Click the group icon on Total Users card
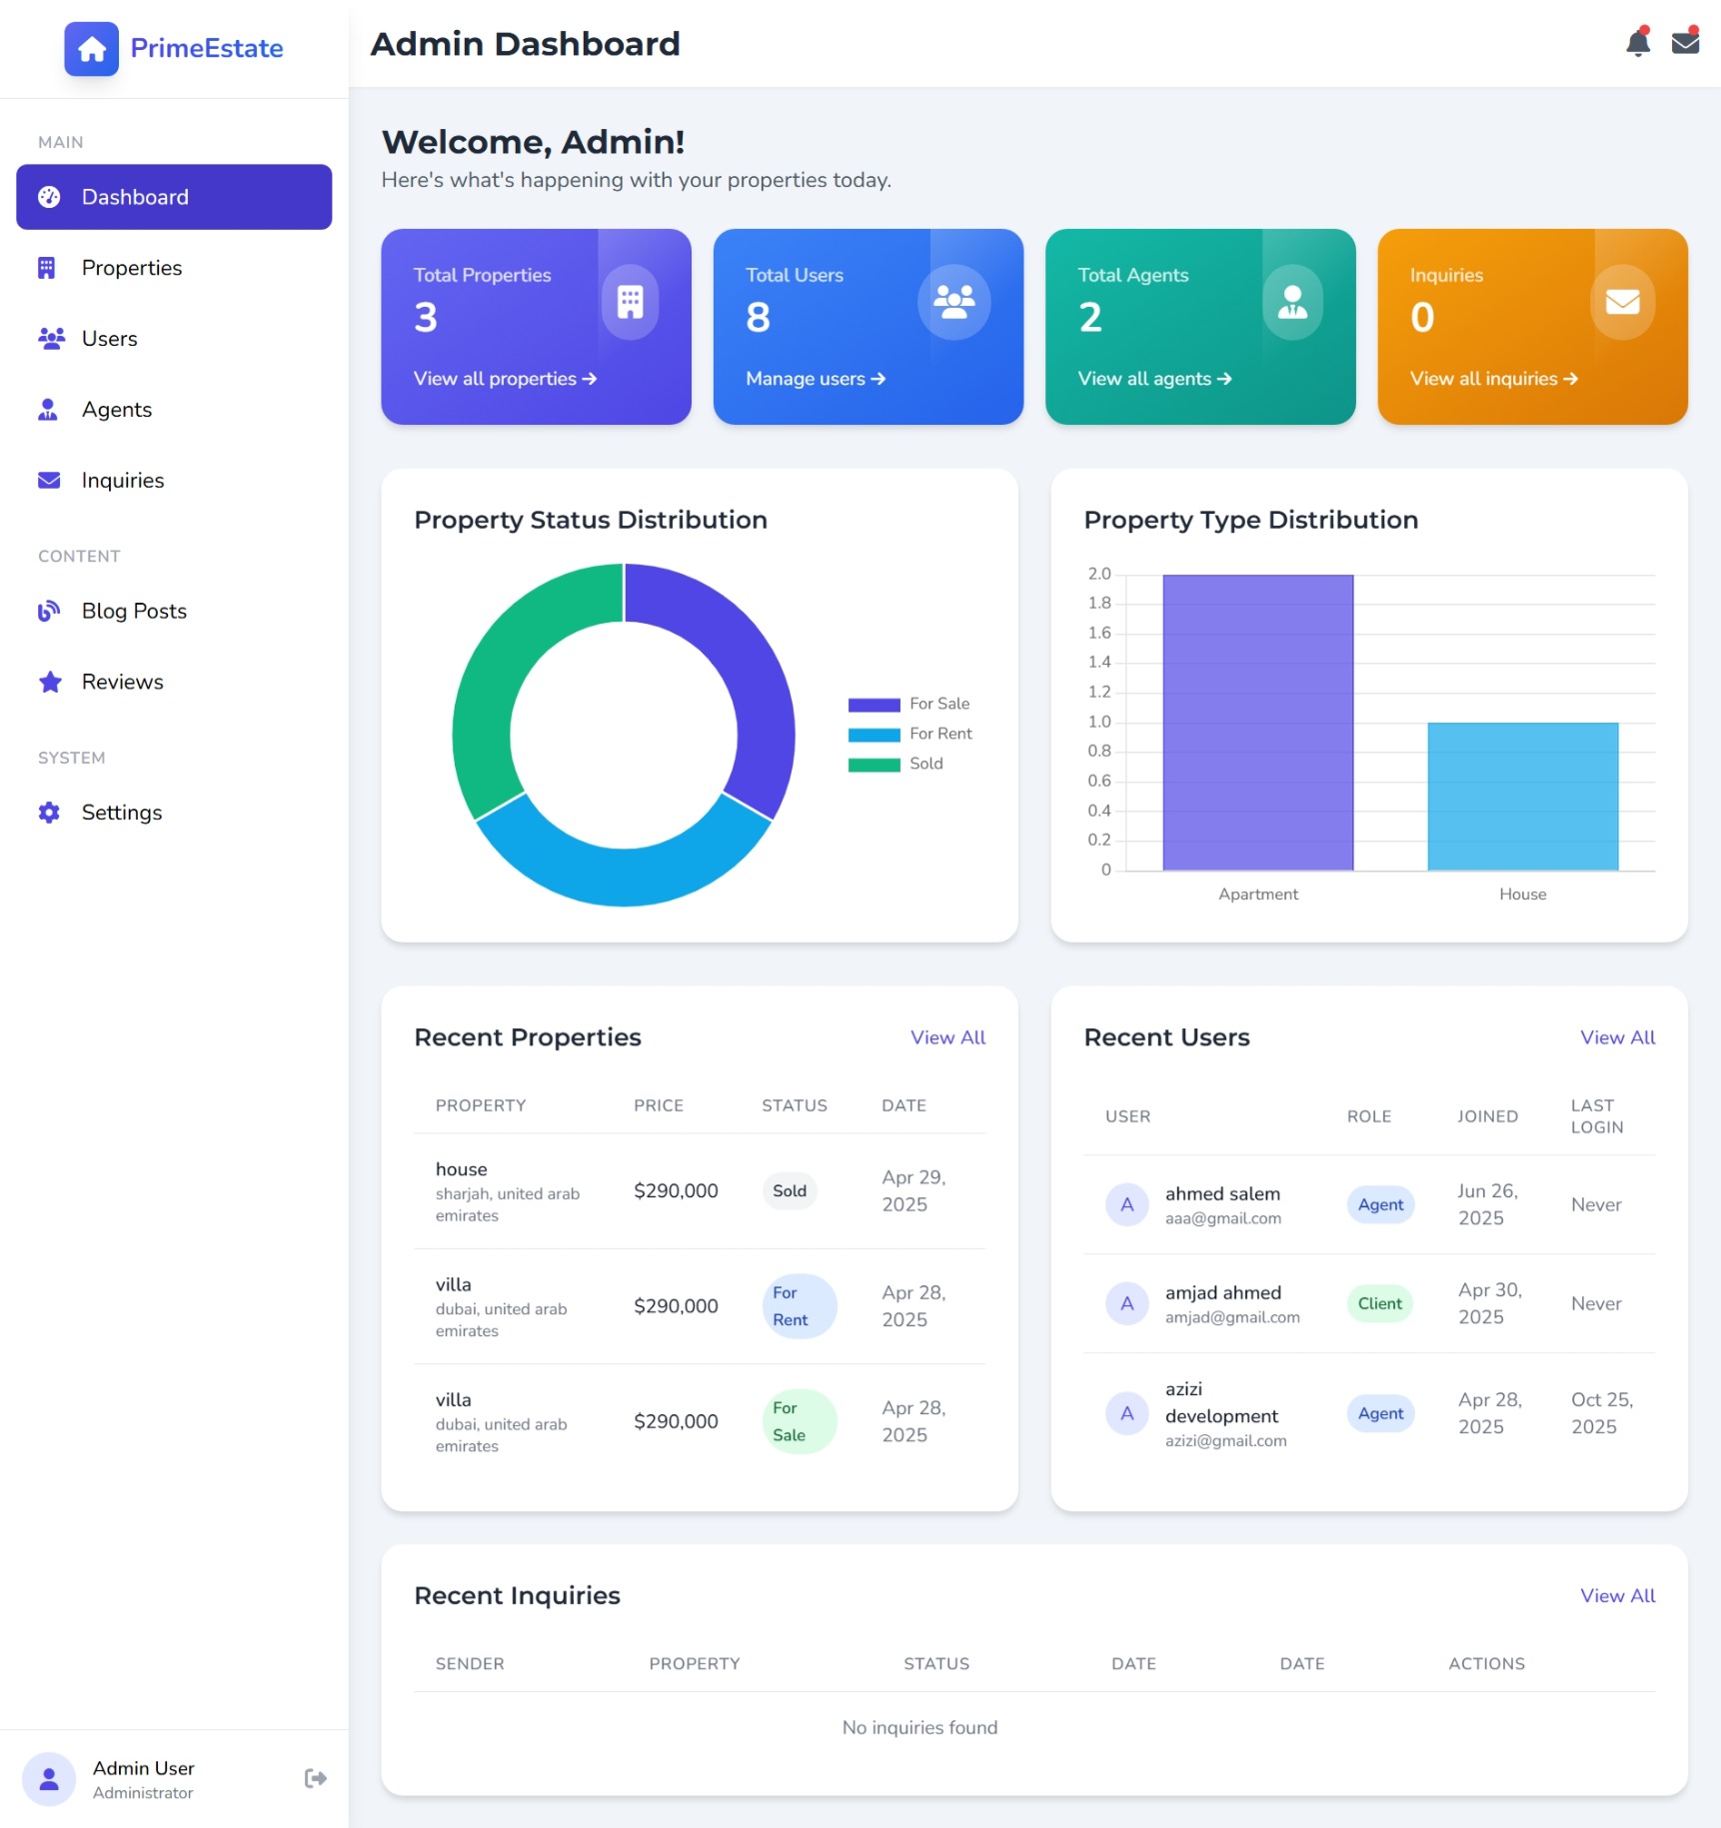 pos(953,302)
